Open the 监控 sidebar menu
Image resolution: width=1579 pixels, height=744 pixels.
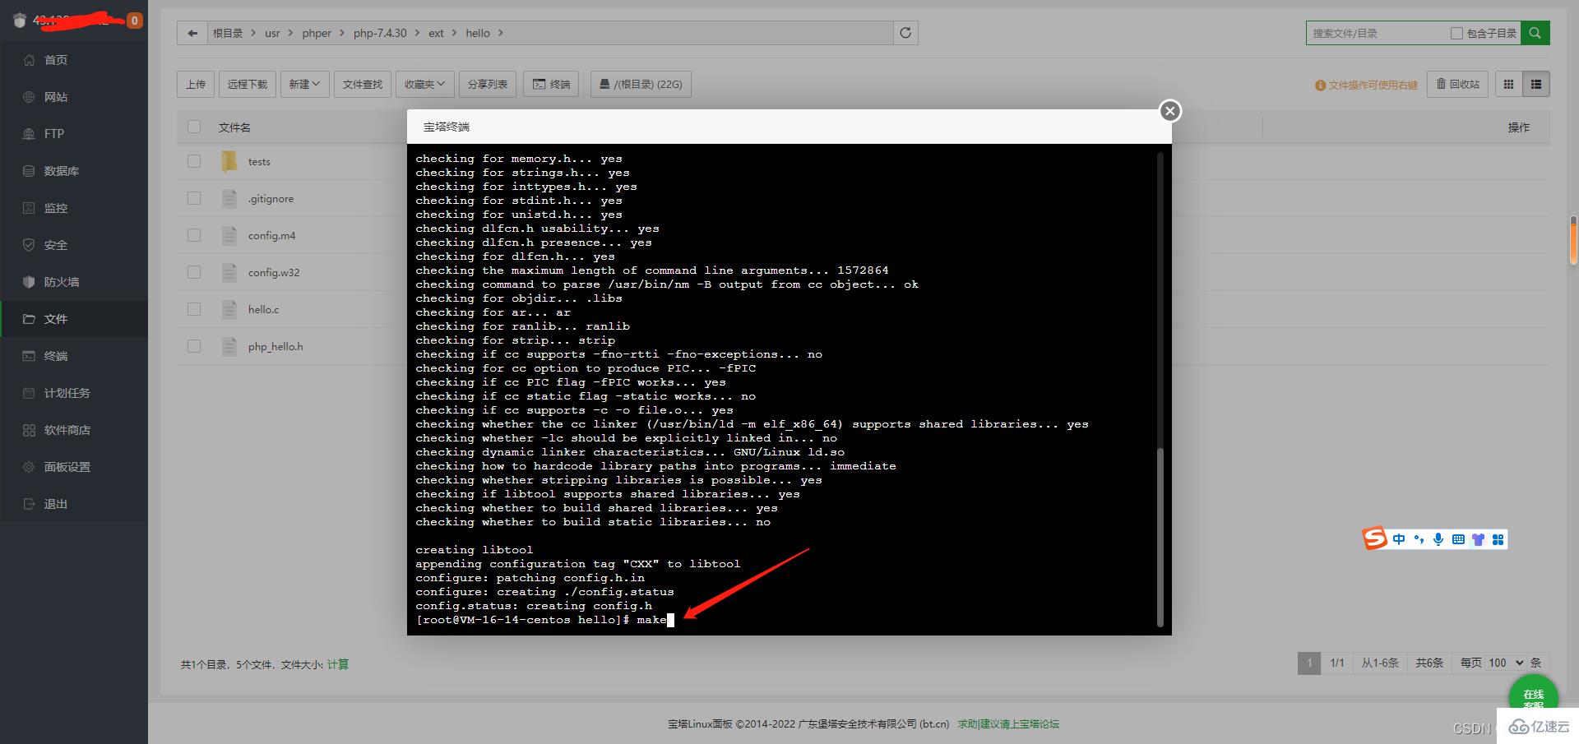coord(74,208)
